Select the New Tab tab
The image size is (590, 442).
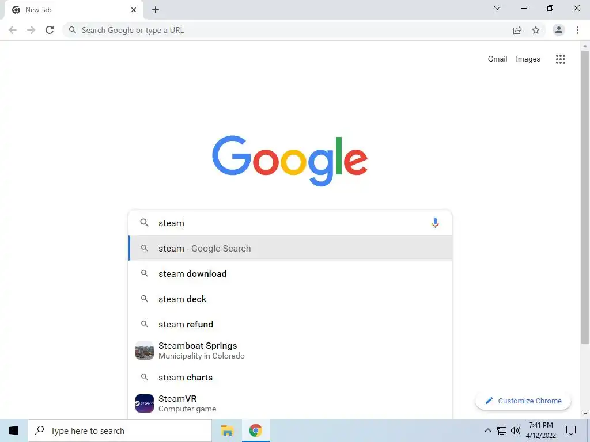tap(74, 10)
